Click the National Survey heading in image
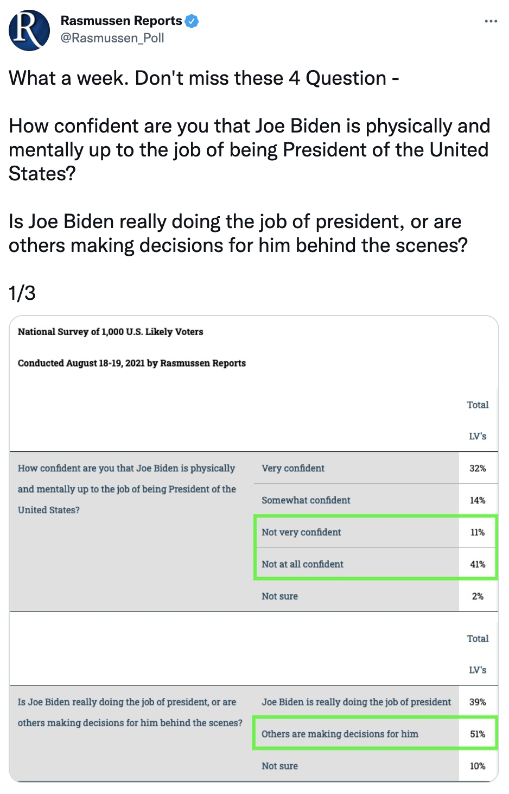The width and height of the screenshot is (509, 794). point(110,332)
